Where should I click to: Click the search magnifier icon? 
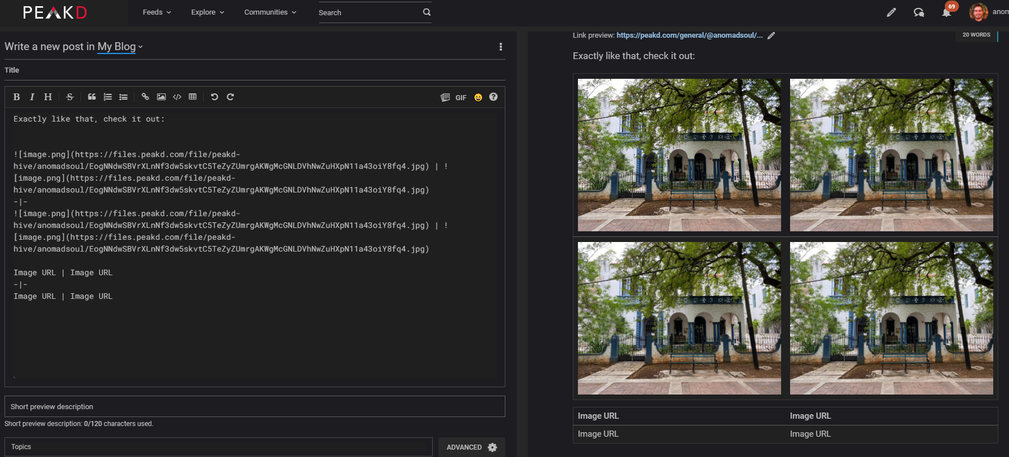(x=427, y=12)
